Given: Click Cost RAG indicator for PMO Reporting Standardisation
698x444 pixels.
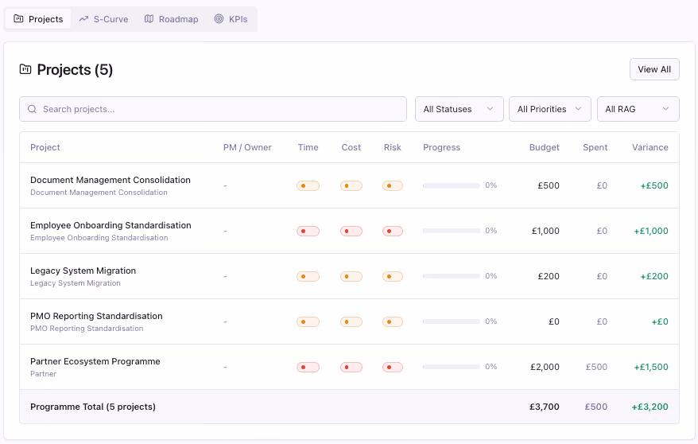Looking at the screenshot, I should pos(351,321).
